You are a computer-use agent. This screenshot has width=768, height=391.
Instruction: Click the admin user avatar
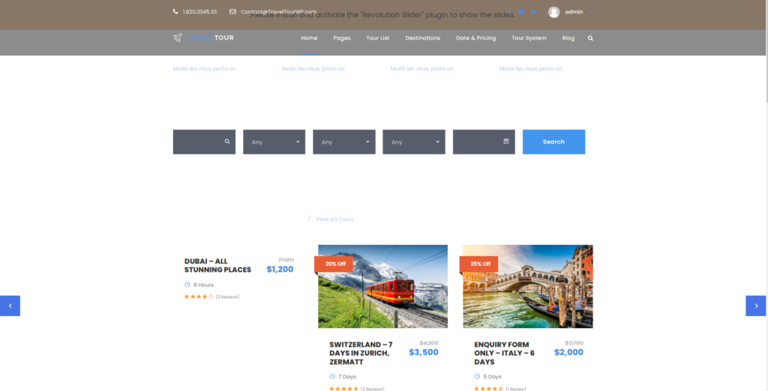(x=554, y=12)
